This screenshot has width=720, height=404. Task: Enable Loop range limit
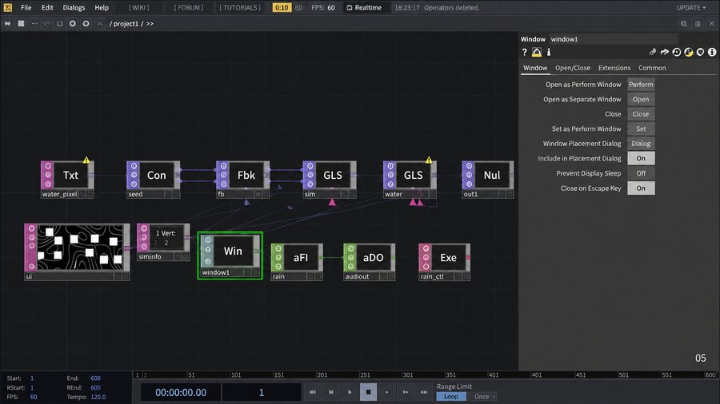click(451, 397)
